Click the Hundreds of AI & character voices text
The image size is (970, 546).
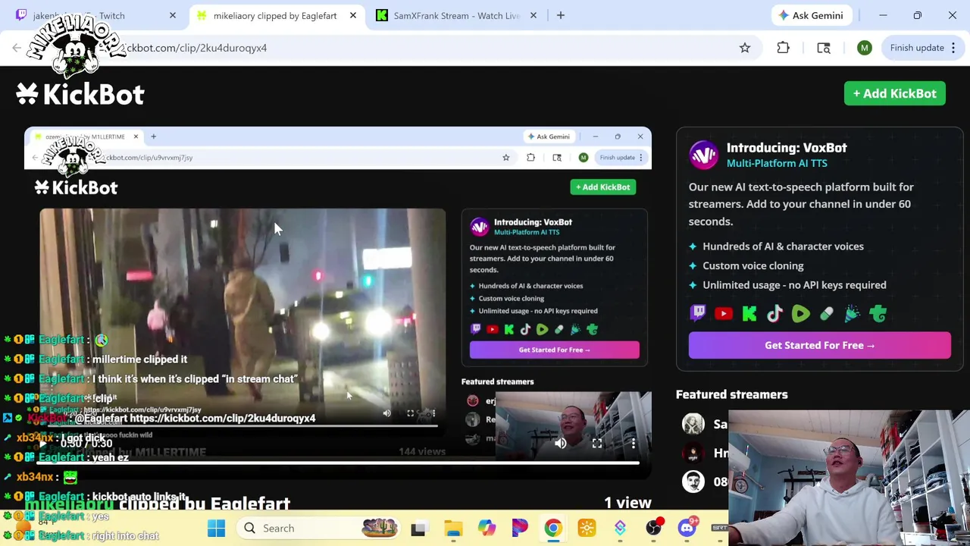783,246
